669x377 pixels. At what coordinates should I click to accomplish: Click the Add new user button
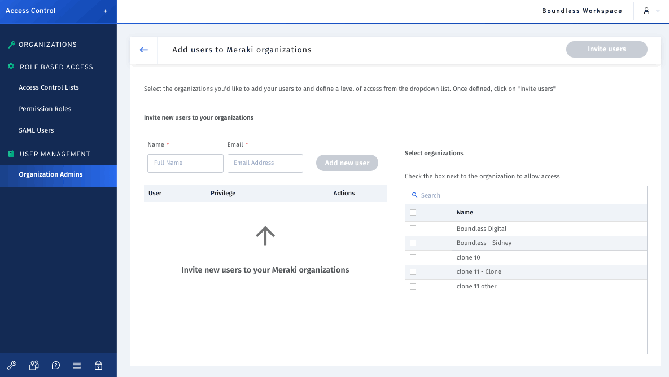coord(347,163)
